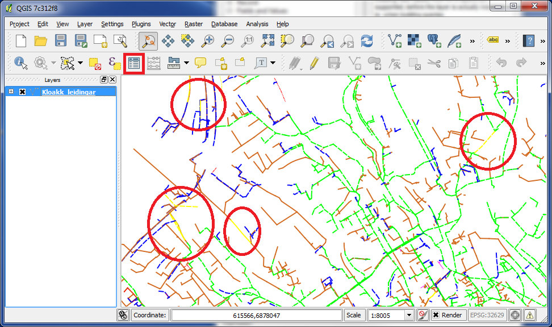Add a raster layer
This screenshot has height=327, width=552.
coord(415,41)
